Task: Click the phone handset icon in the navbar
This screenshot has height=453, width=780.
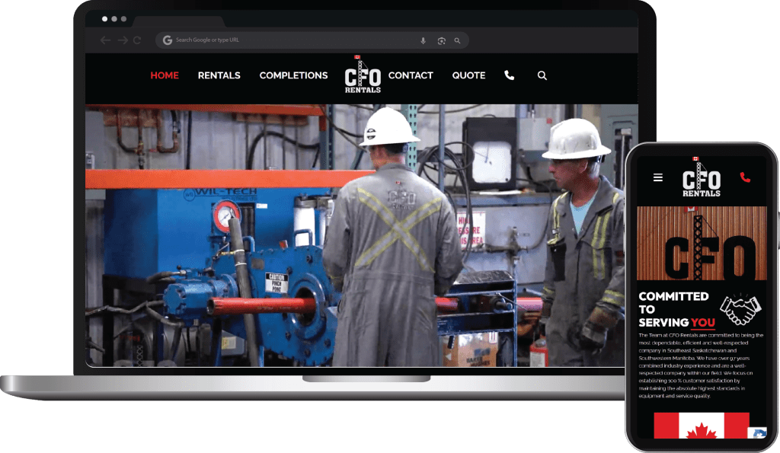Action: click(x=508, y=75)
